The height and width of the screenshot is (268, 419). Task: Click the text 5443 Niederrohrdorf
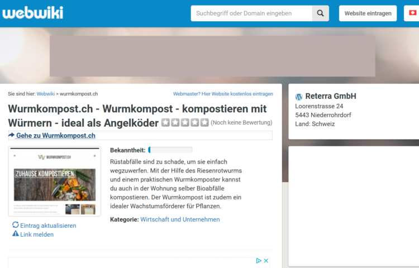coord(323,115)
